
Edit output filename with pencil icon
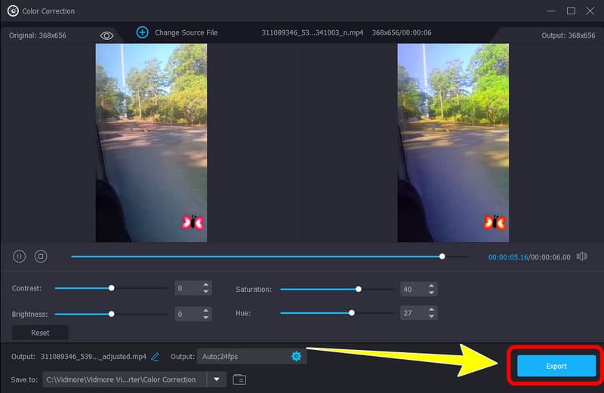[156, 356]
